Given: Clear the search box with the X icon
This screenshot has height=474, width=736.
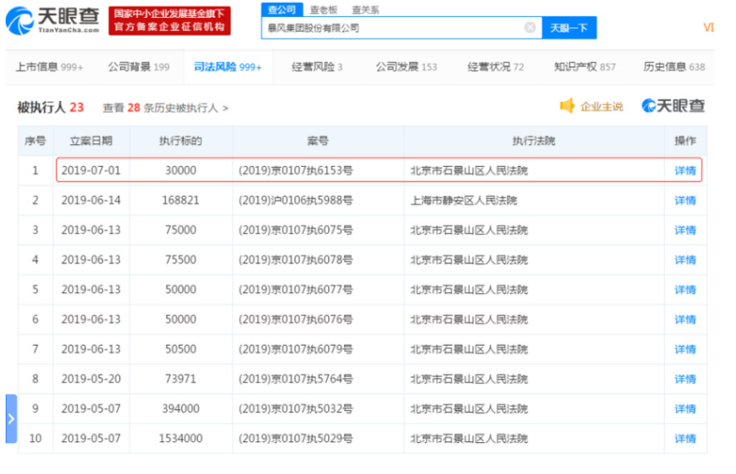Looking at the screenshot, I should tap(530, 27).
